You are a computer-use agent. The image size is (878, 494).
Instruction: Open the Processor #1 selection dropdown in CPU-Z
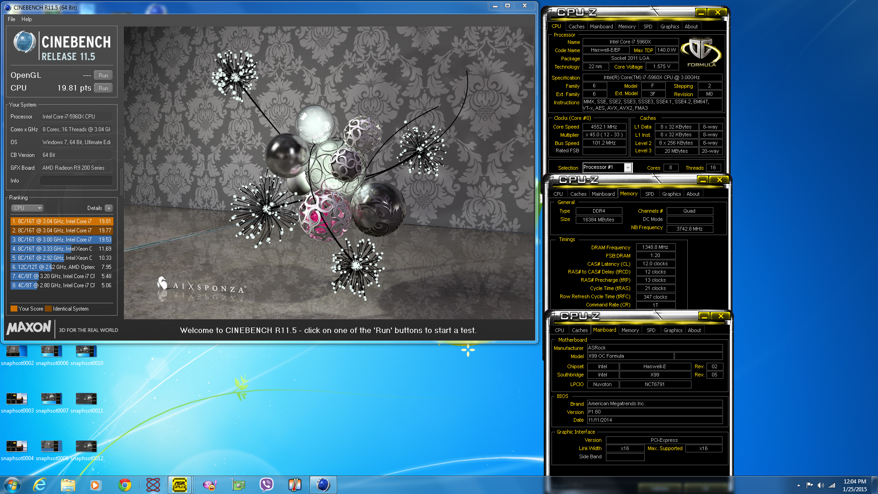pyautogui.click(x=628, y=168)
